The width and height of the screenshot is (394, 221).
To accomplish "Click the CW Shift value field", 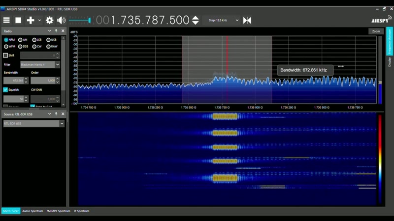I will (x=43, y=99).
